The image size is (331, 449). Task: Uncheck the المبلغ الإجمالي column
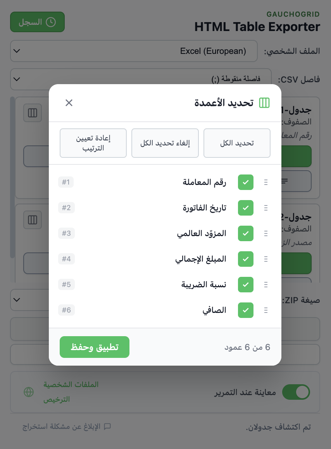tap(246, 259)
